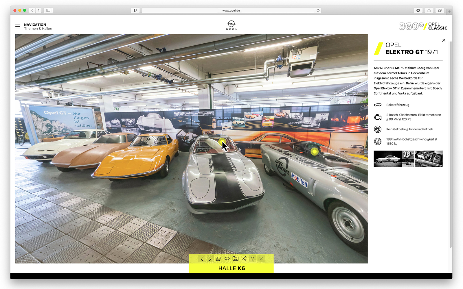Image resolution: width=463 pixels, height=289 pixels.
Task: Open the engine bay batteries photo thumbnail
Action: [429, 159]
